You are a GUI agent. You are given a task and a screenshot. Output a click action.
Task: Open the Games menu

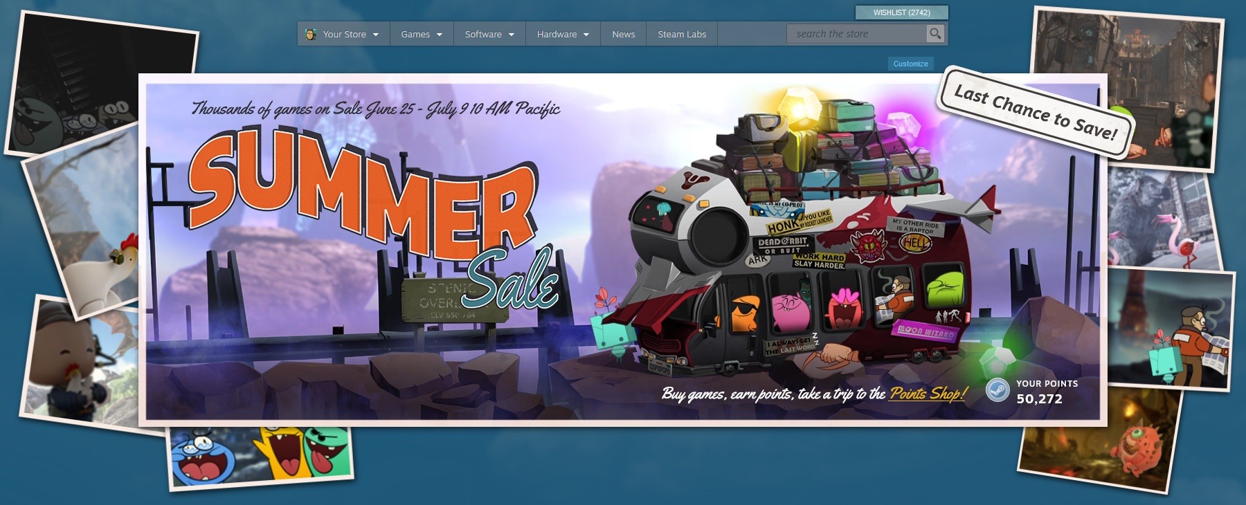pyautogui.click(x=422, y=34)
